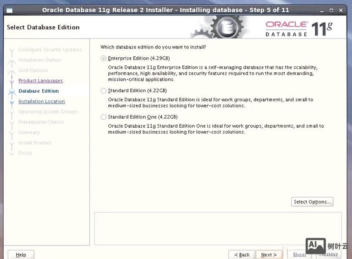Close the Oracle installer window
Viewport: 352px width, 259px height.
[341, 10]
